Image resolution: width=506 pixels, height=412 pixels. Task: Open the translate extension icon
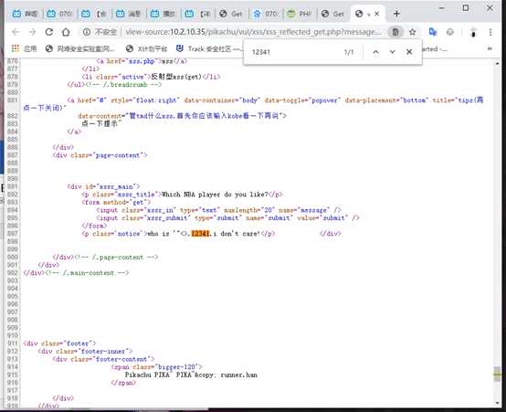[433, 32]
